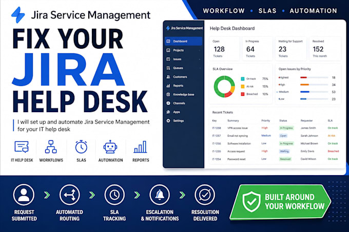Click the 'Resolved' status badge
The height and width of the screenshot is (232, 349).
[285, 159]
